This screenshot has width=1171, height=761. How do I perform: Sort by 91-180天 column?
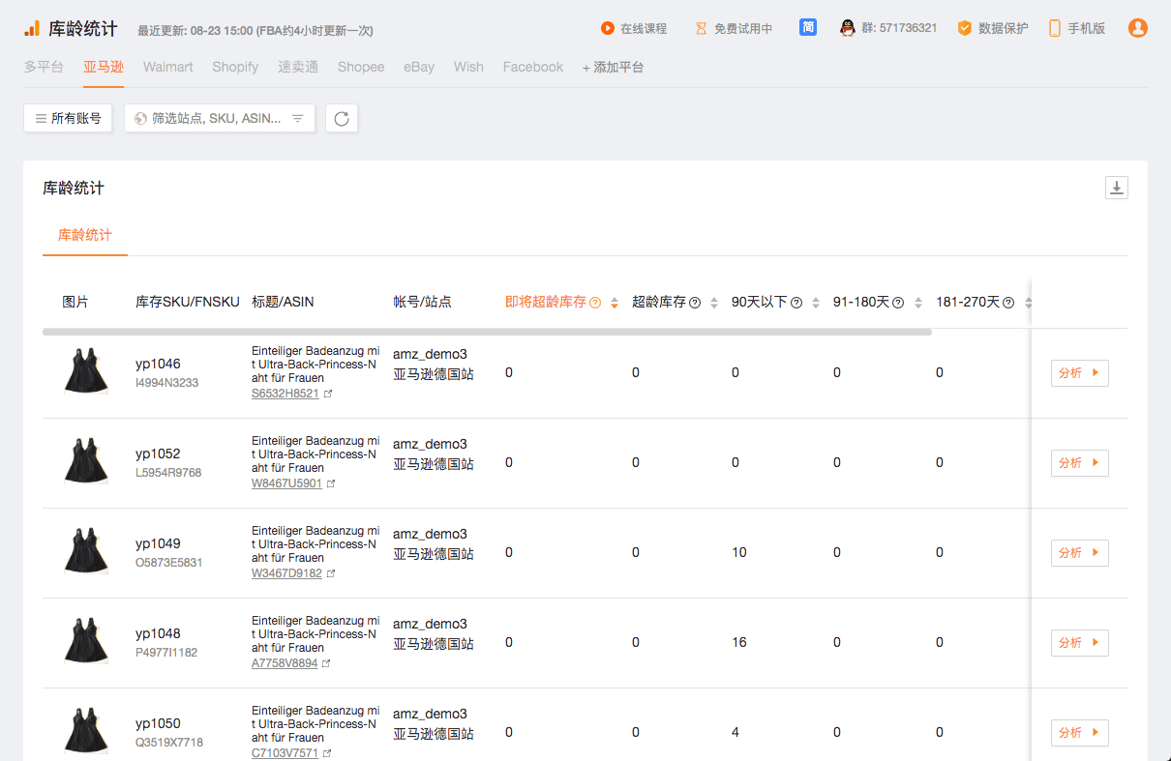coord(917,303)
